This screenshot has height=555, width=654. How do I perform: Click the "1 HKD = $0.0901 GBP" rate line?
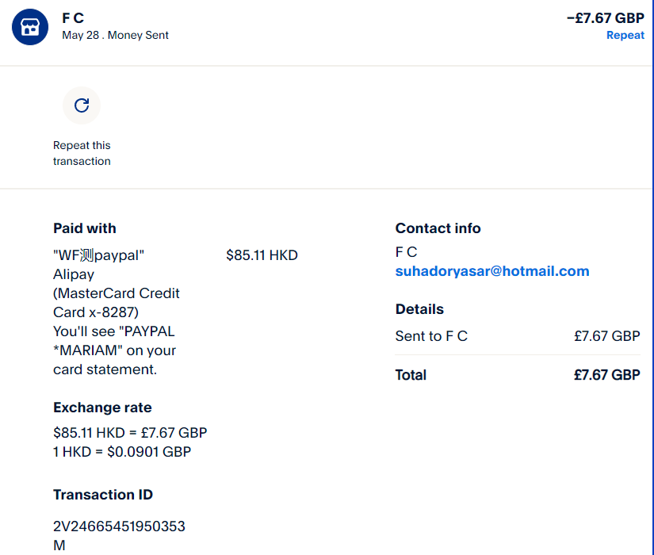click(x=122, y=452)
